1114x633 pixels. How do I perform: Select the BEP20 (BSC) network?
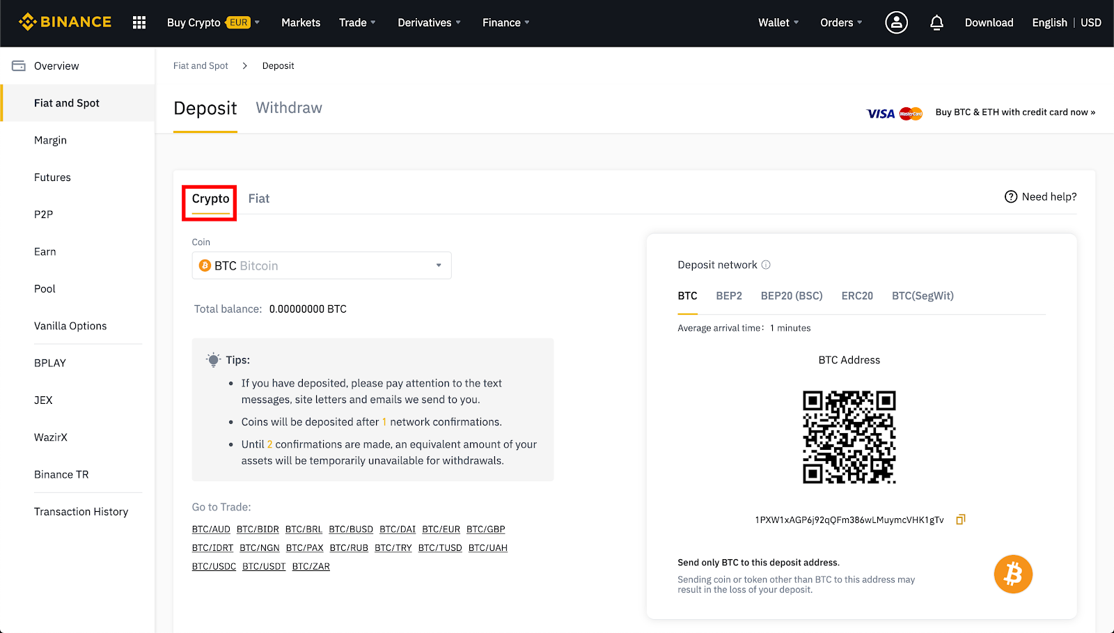[x=791, y=296]
